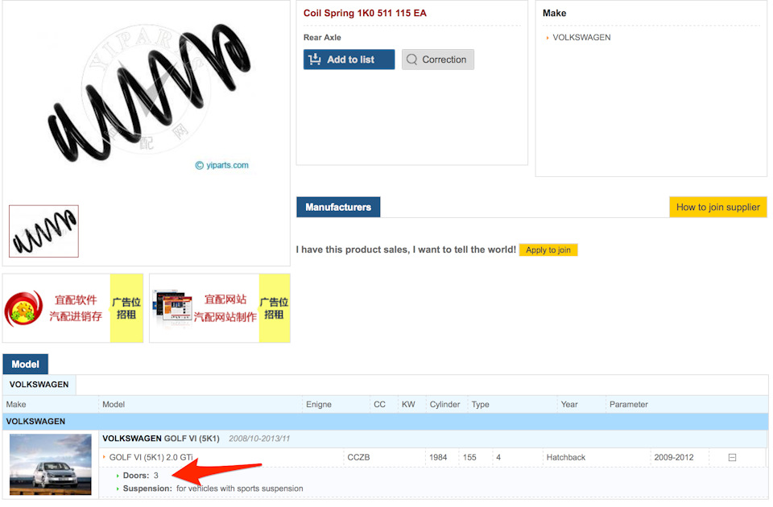Screen dimensions: 773x507
Task: Click the shopping cart icon in Add to list
Action: point(315,60)
